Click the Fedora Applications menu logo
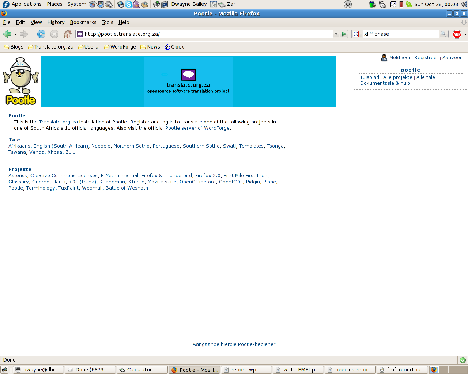The height and width of the screenshot is (374, 468). 6,4
